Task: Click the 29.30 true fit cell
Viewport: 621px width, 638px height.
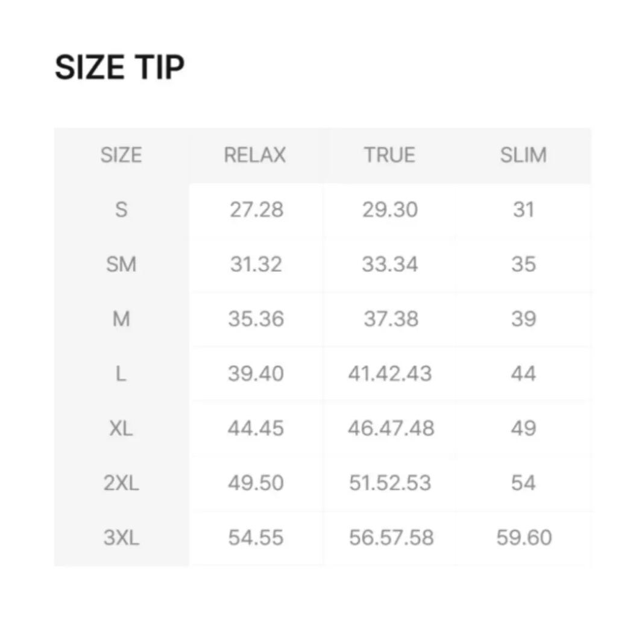Action: [390, 210]
